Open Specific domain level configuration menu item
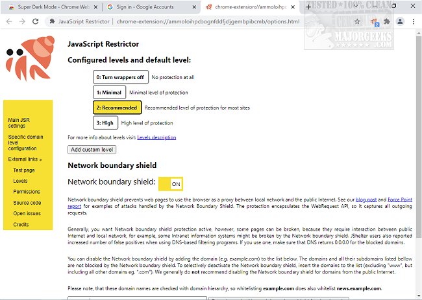This screenshot has height=300, width=422. pos(27,143)
